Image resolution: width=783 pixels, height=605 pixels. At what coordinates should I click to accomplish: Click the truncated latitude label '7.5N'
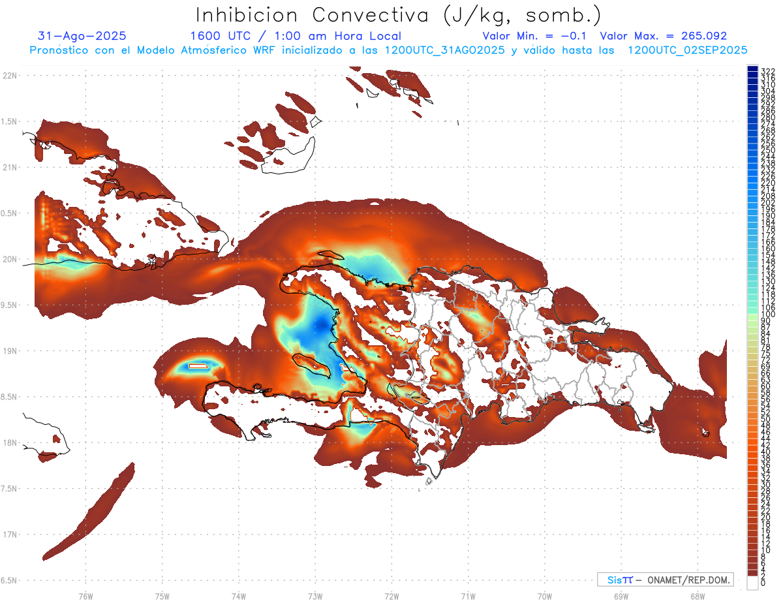tap(8, 489)
